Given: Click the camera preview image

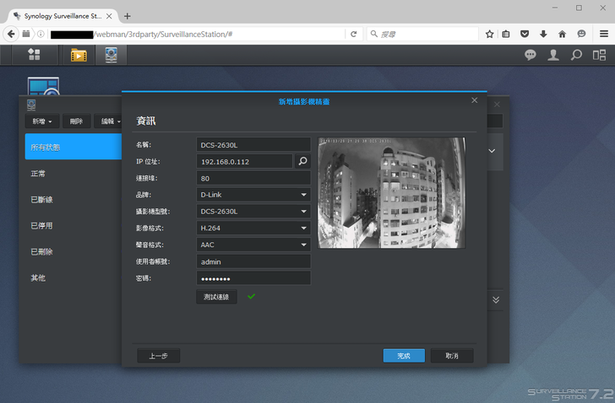Looking at the screenshot, I should [x=391, y=193].
